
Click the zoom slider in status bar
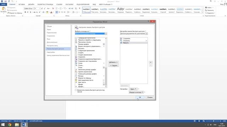pos(214,121)
